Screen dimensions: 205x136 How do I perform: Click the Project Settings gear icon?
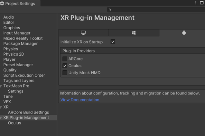tap(2, 3)
